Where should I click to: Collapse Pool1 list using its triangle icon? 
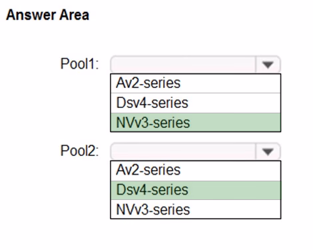268,65
